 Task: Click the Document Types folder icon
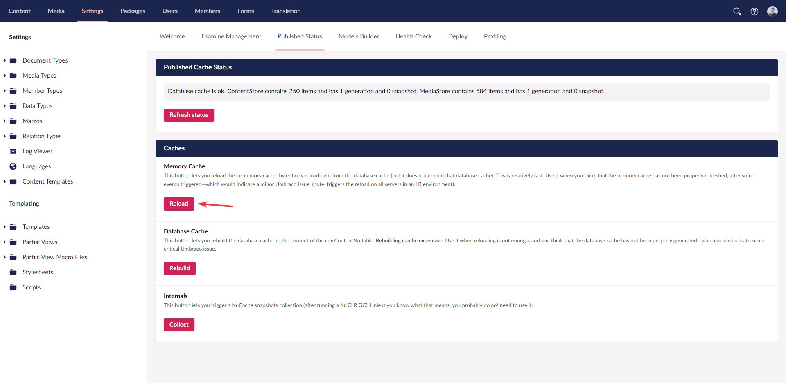click(x=13, y=60)
